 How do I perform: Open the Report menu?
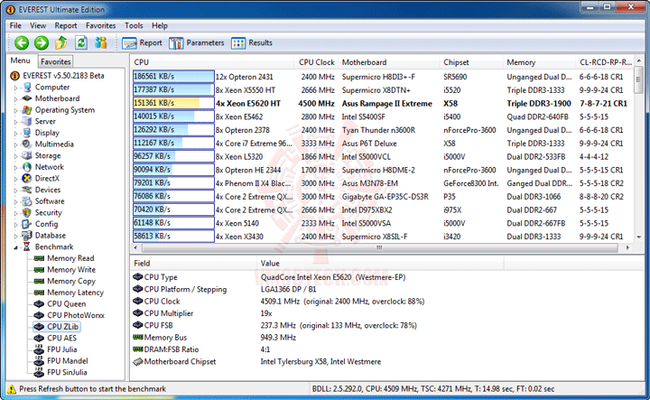coord(66,25)
